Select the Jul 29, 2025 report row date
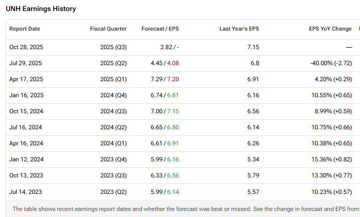Image resolution: width=360 pixels, height=217 pixels. point(26,63)
